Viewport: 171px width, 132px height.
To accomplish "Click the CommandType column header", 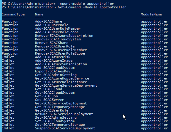I will (13, 15).
